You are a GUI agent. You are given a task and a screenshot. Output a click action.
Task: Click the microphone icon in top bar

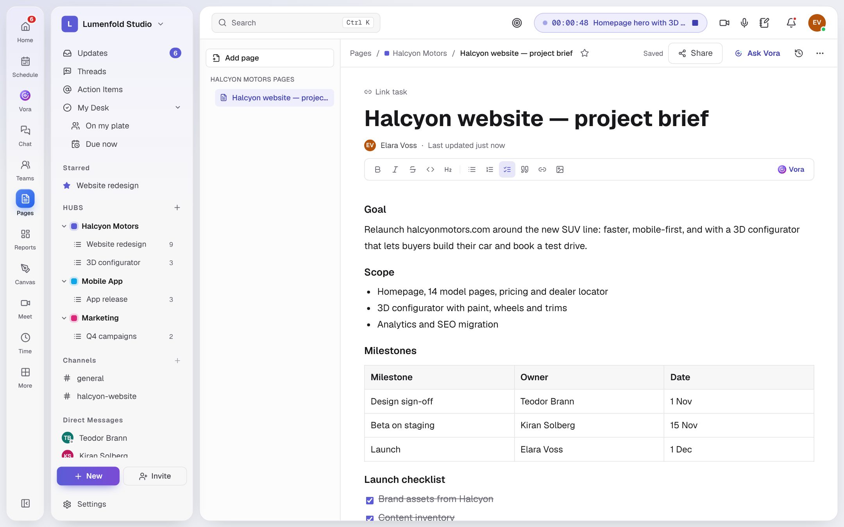[744, 23]
